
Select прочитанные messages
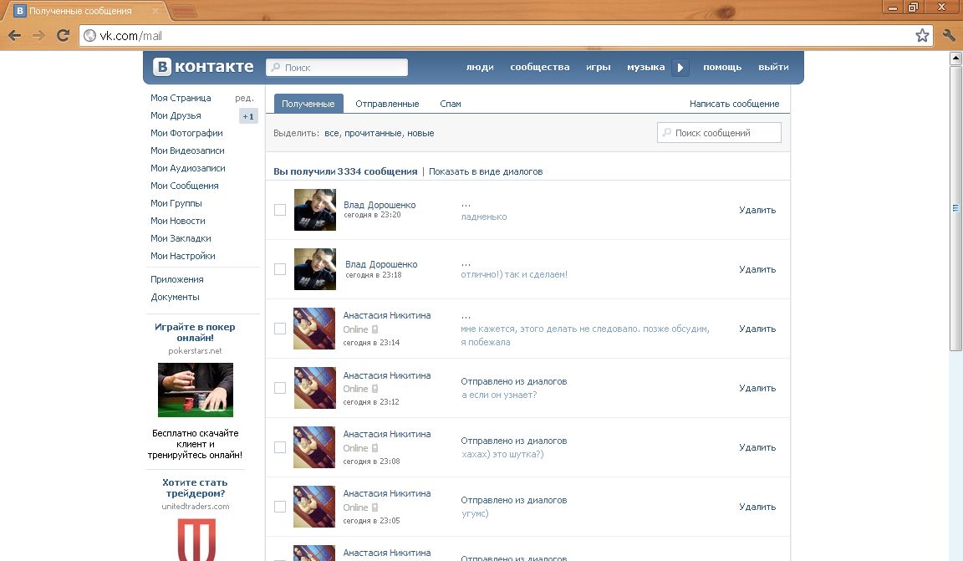(x=374, y=133)
